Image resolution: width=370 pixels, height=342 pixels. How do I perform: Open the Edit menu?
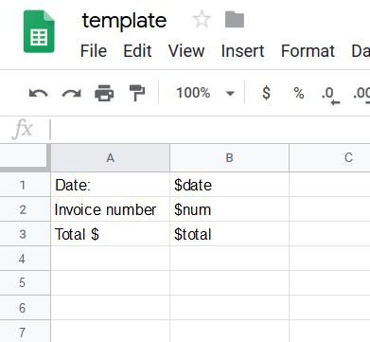click(137, 51)
